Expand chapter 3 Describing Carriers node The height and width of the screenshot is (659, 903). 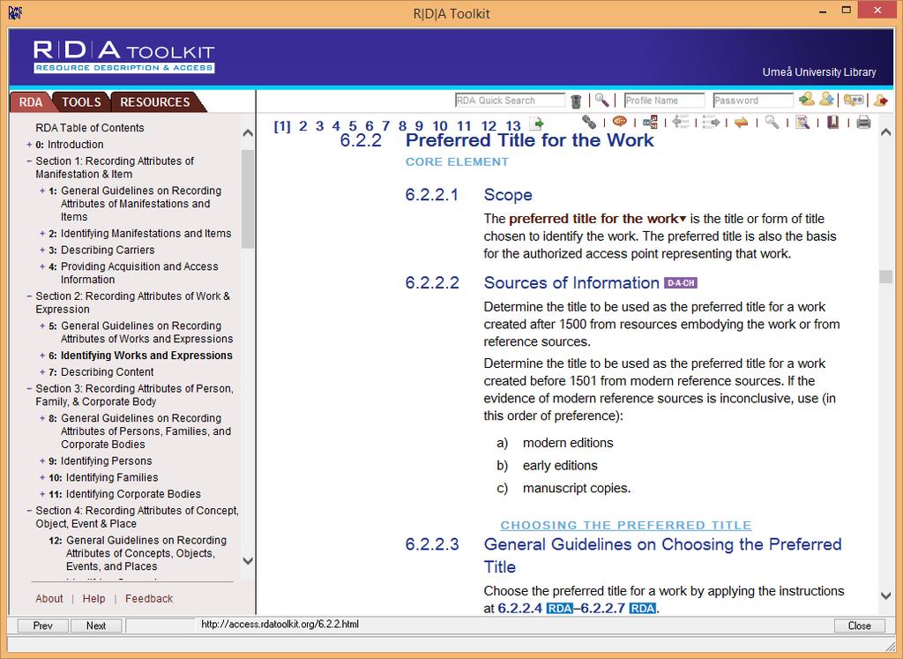(42, 250)
